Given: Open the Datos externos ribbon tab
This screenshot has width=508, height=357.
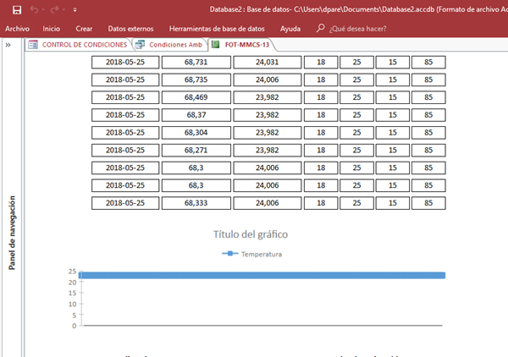Looking at the screenshot, I should (130, 29).
